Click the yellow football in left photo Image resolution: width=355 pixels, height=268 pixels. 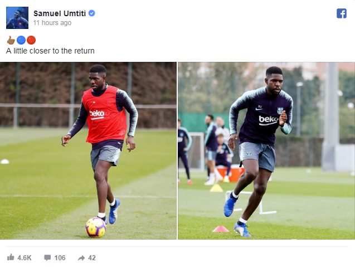coord(96,227)
